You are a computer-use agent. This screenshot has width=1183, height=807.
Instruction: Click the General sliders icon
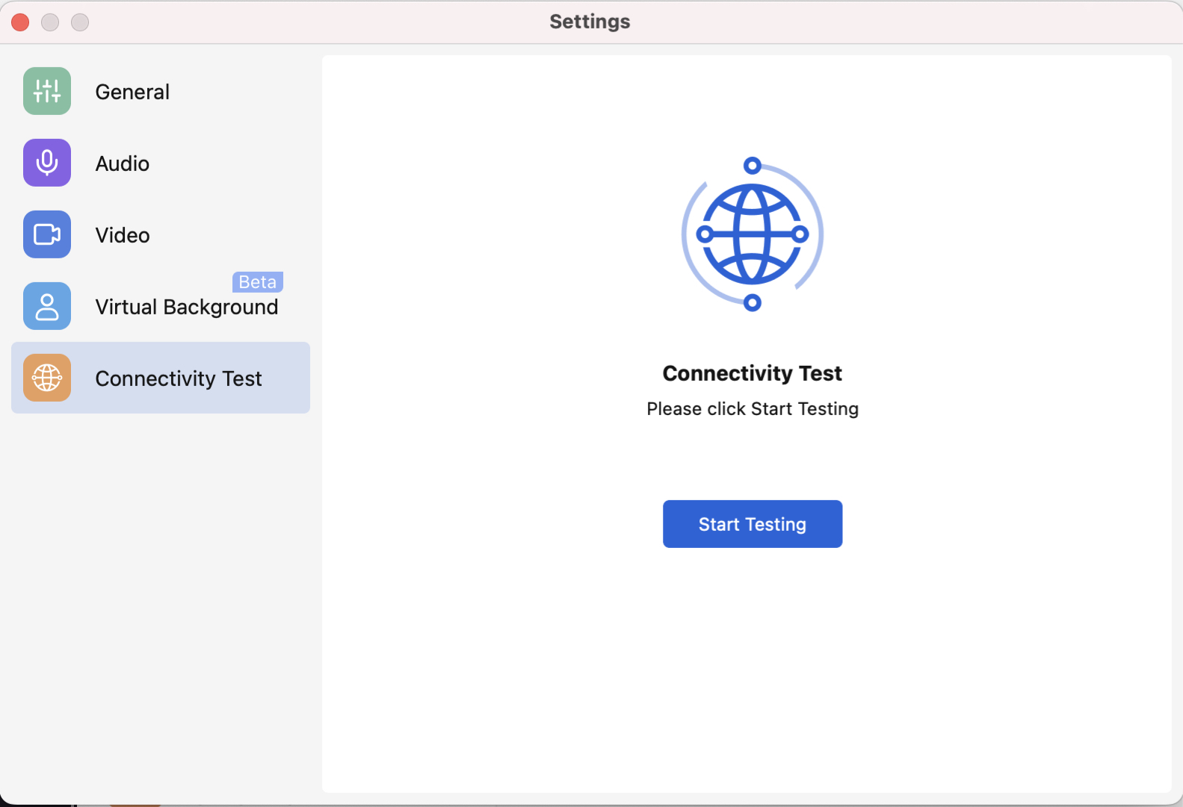coord(47,91)
